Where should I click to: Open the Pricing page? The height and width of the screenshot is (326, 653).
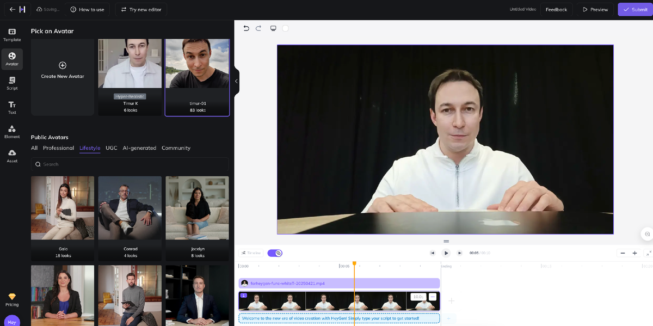pyautogui.click(x=12, y=300)
